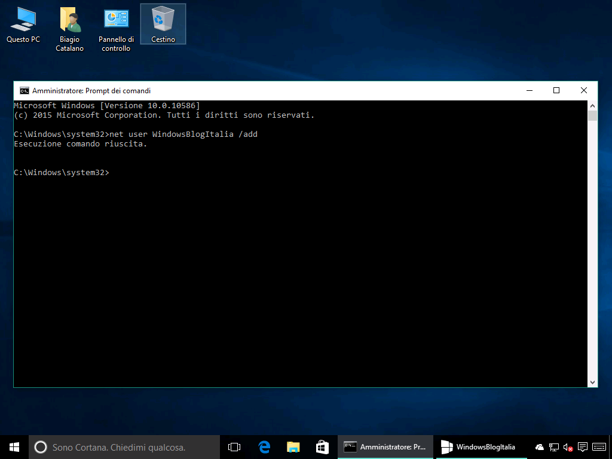The width and height of the screenshot is (612, 459).
Task: Maximize the Prompt dei comandi window
Action: click(x=556, y=90)
